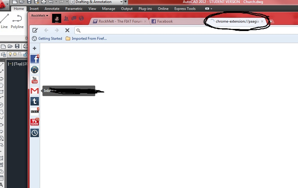Screen dimensions: 298x188
Task: Close the RockMelt FIAT Forum tab
Action: 145,21
